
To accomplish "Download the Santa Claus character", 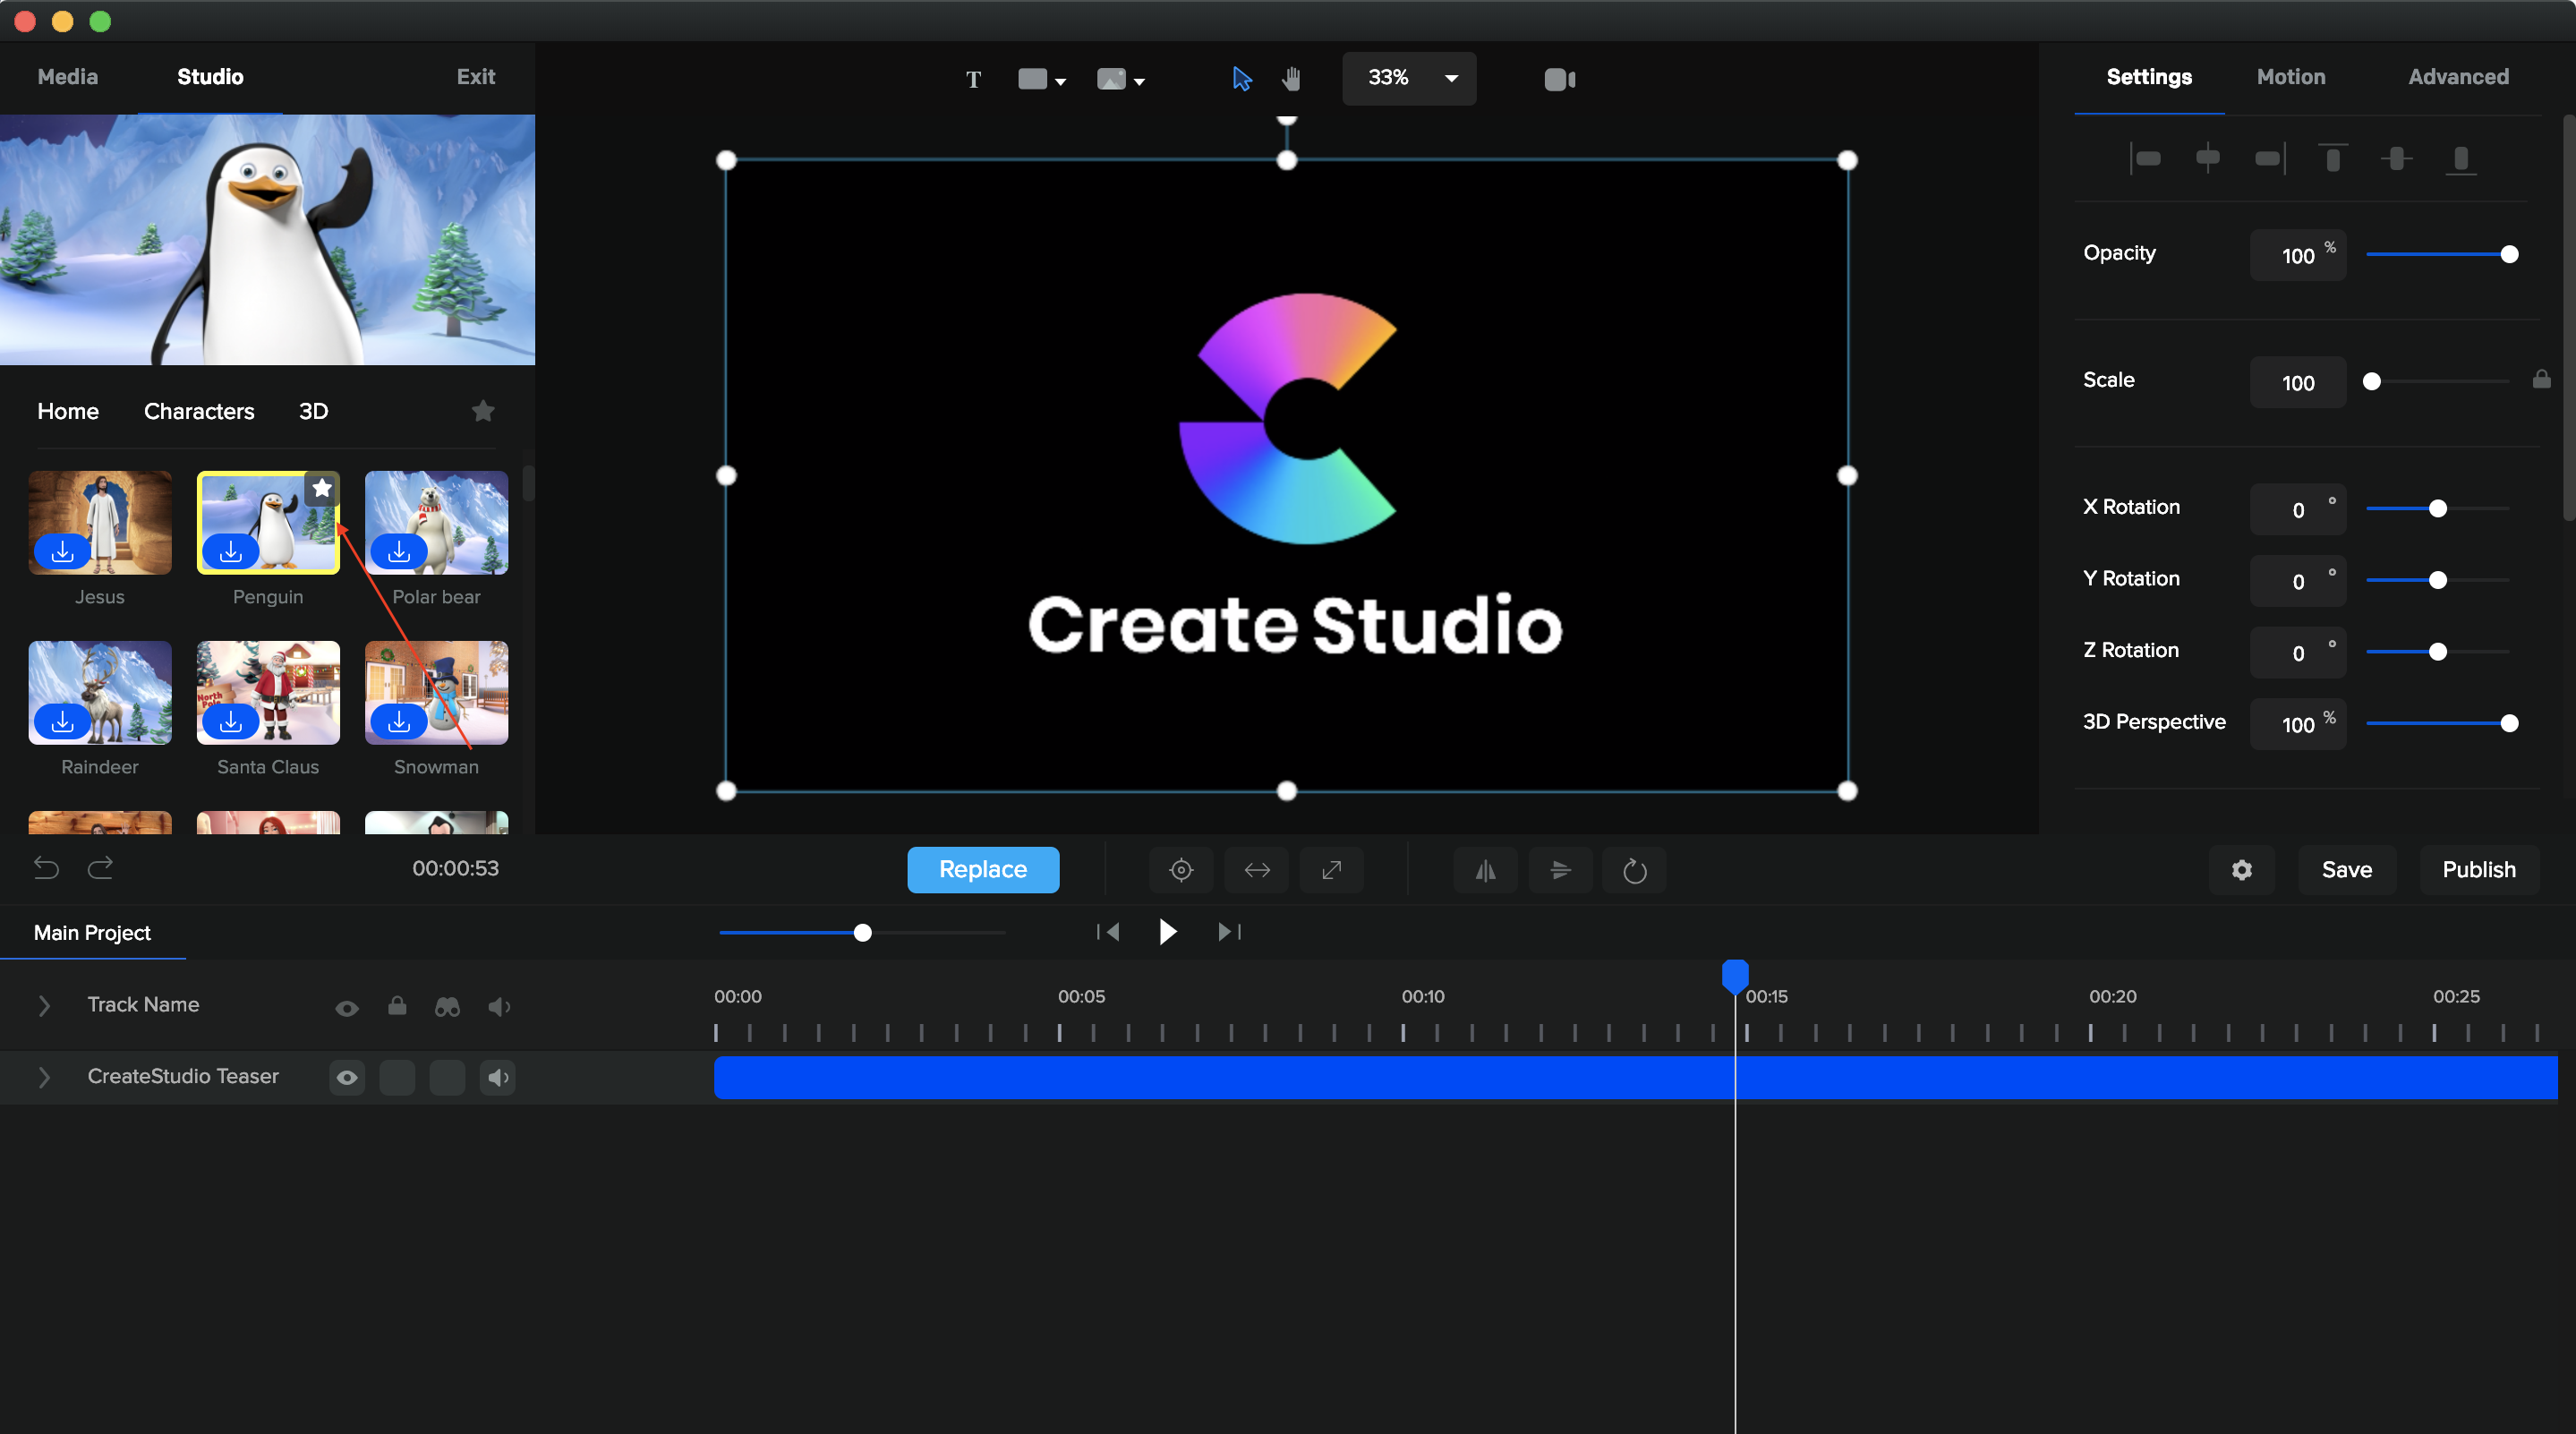I will click(x=230, y=721).
